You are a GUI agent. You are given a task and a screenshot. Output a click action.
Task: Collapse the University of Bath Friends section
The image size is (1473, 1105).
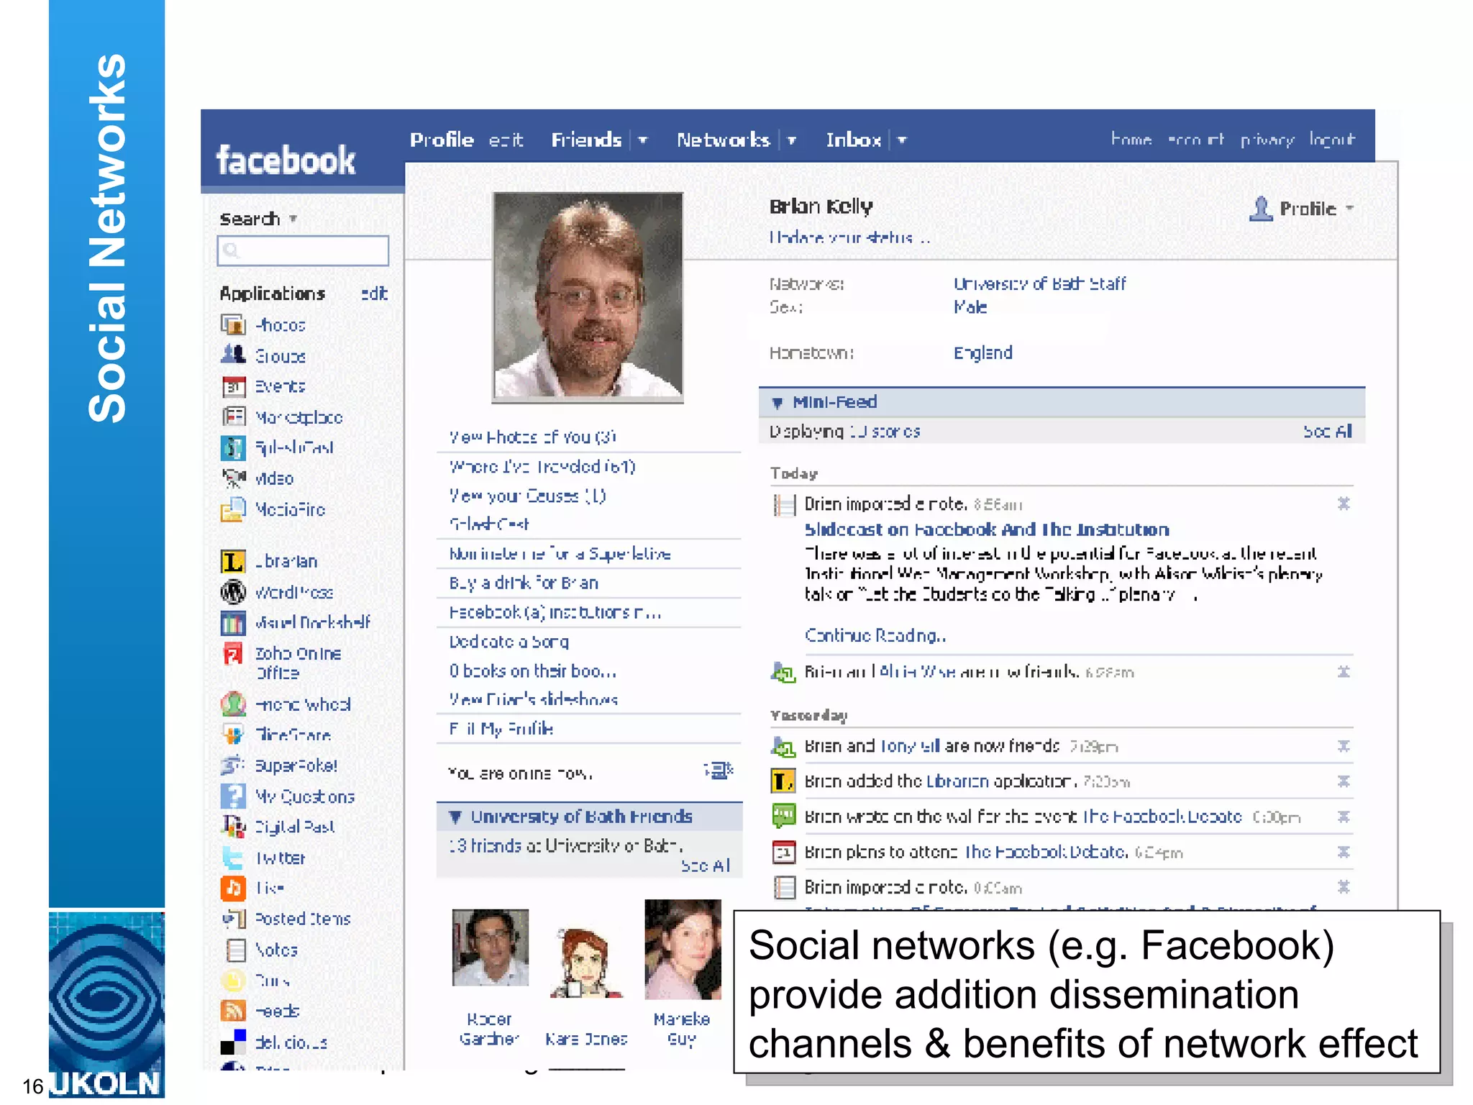pos(455,817)
